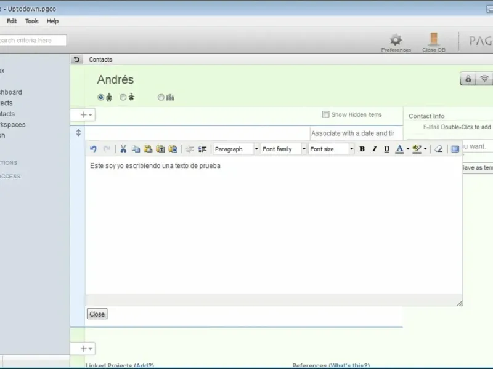Expand the highlight color picker arrow
The width and height of the screenshot is (493, 369).
[x=425, y=149]
